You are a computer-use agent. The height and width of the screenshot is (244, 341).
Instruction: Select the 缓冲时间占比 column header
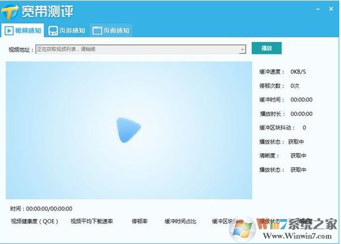click(180, 221)
